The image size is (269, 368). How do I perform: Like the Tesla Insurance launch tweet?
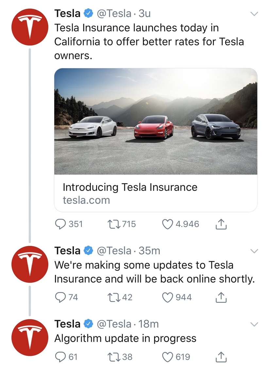(168, 224)
